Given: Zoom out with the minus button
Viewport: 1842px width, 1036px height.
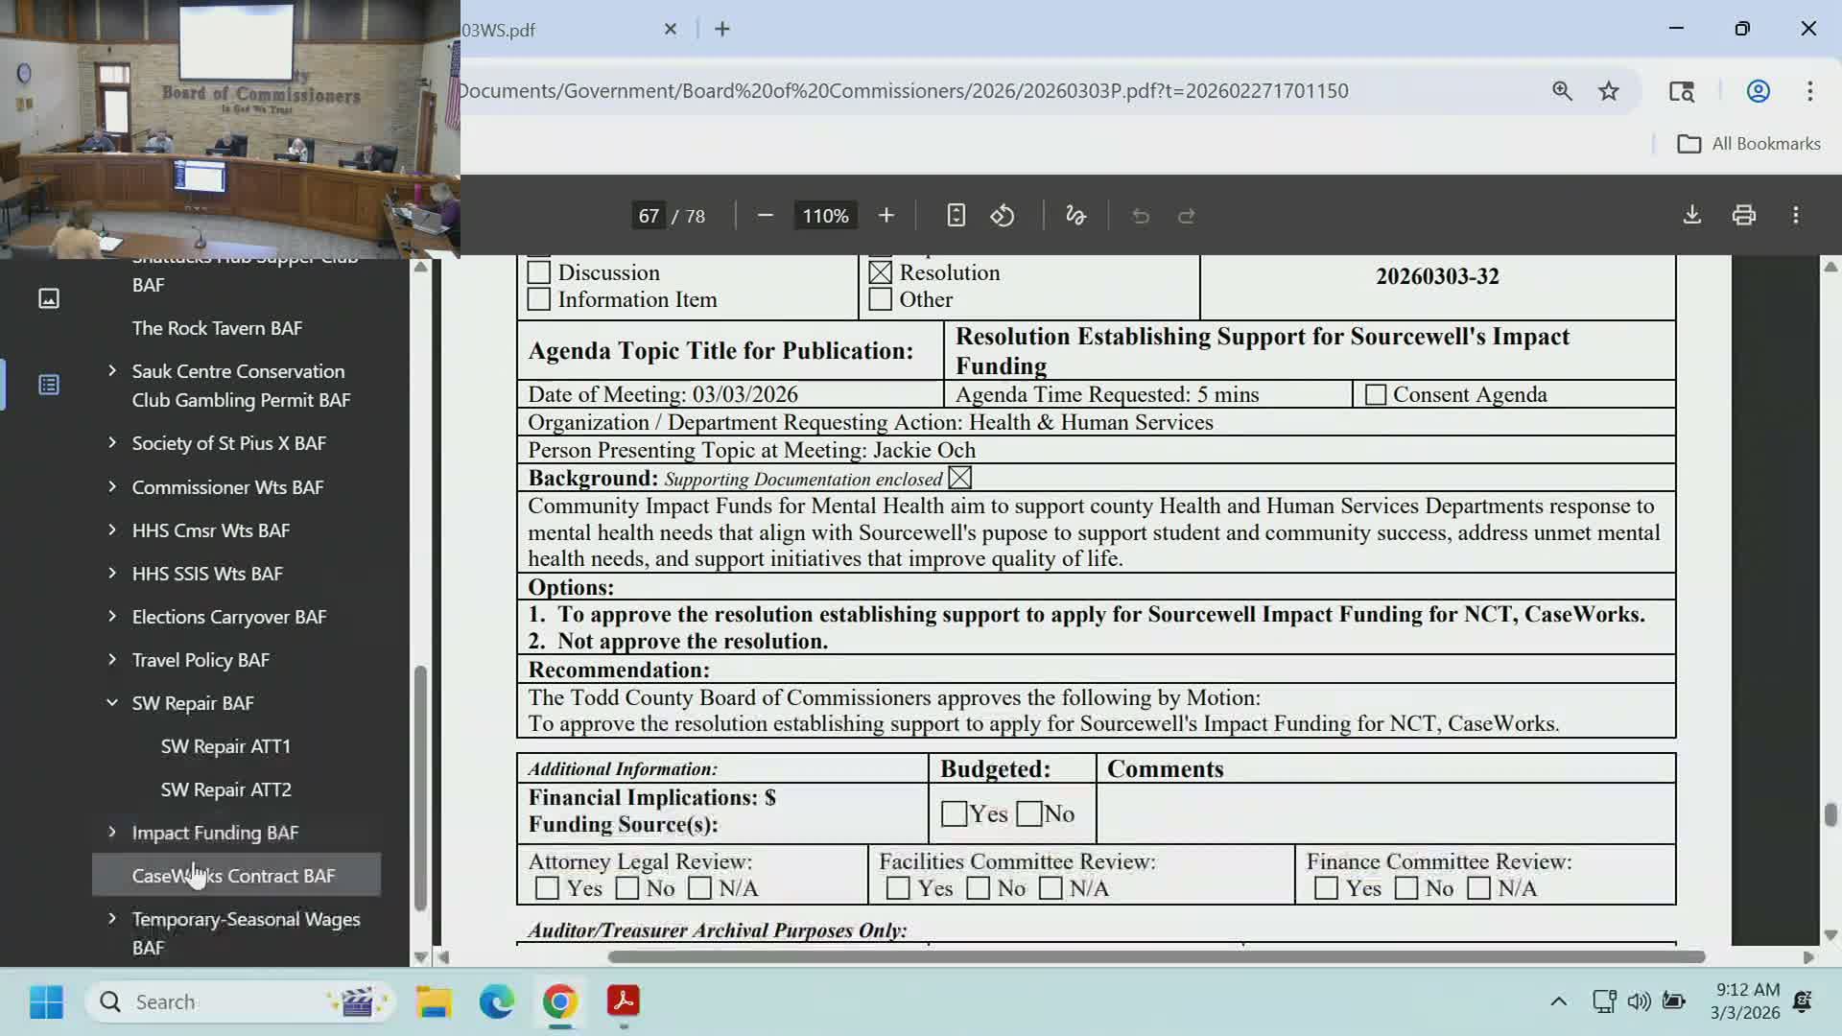Looking at the screenshot, I should pyautogui.click(x=765, y=216).
